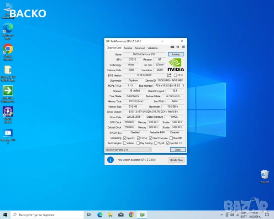Image resolution: width=274 pixels, height=219 pixels.
Task: Expand the NVIDIA GeForce 210 GPU dropdown
Action: [128, 150]
